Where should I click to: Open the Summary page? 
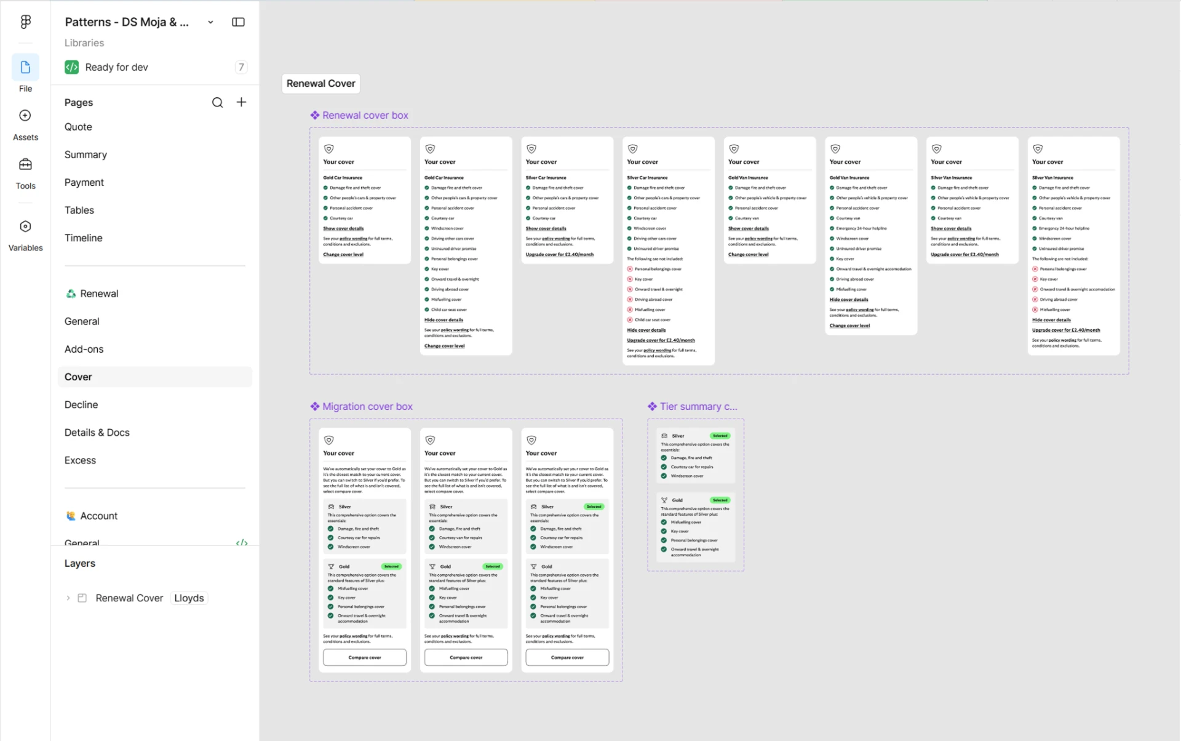tap(85, 154)
